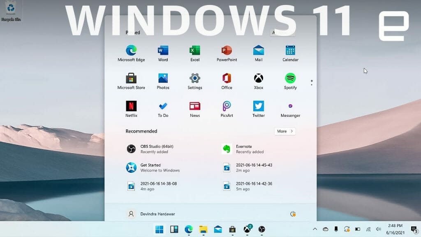The image size is (421, 237).
Task: Open the phone-shaped tray icon
Action: tap(336, 229)
